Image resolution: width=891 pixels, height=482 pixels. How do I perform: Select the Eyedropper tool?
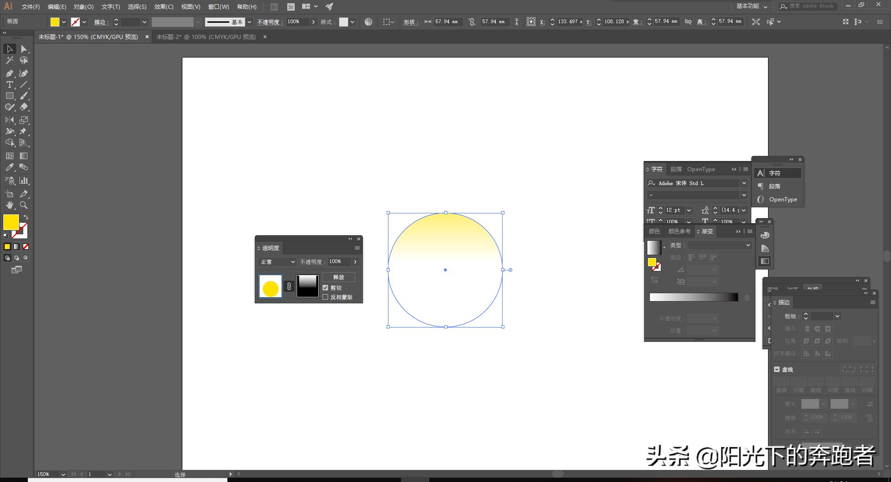coord(9,167)
